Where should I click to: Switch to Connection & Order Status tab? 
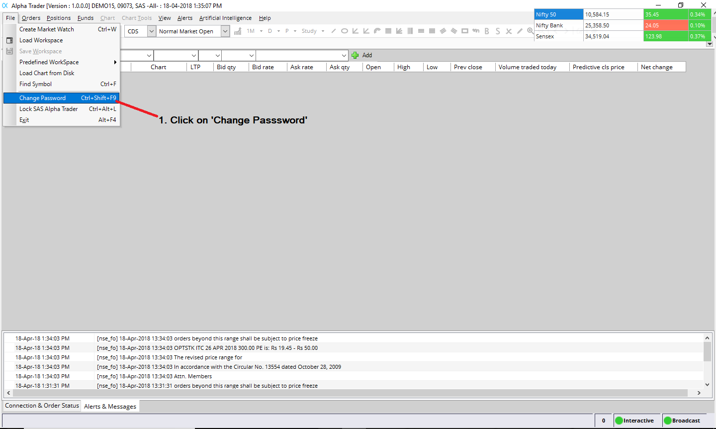pos(42,406)
